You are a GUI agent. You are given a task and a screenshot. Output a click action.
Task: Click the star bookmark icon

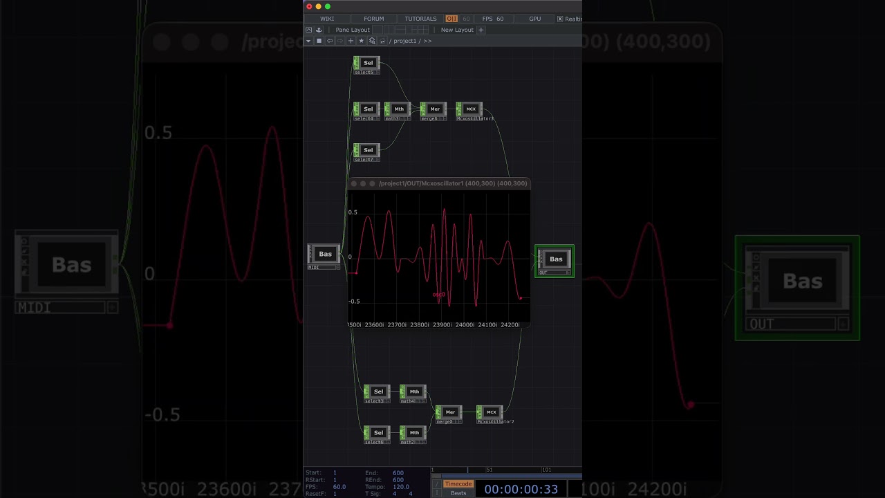[361, 41]
